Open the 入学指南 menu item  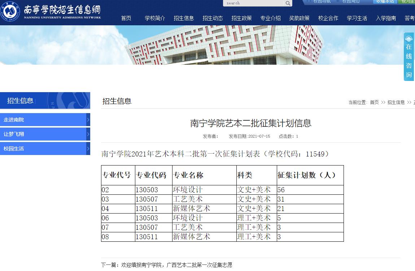click(386, 18)
